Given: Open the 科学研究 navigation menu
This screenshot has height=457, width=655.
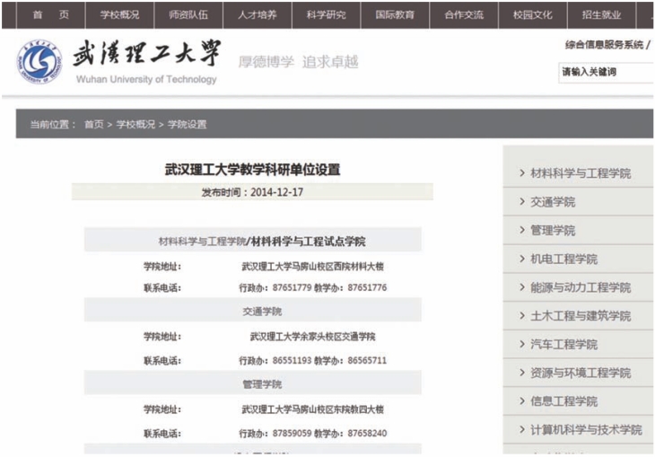Looking at the screenshot, I should 327,15.
